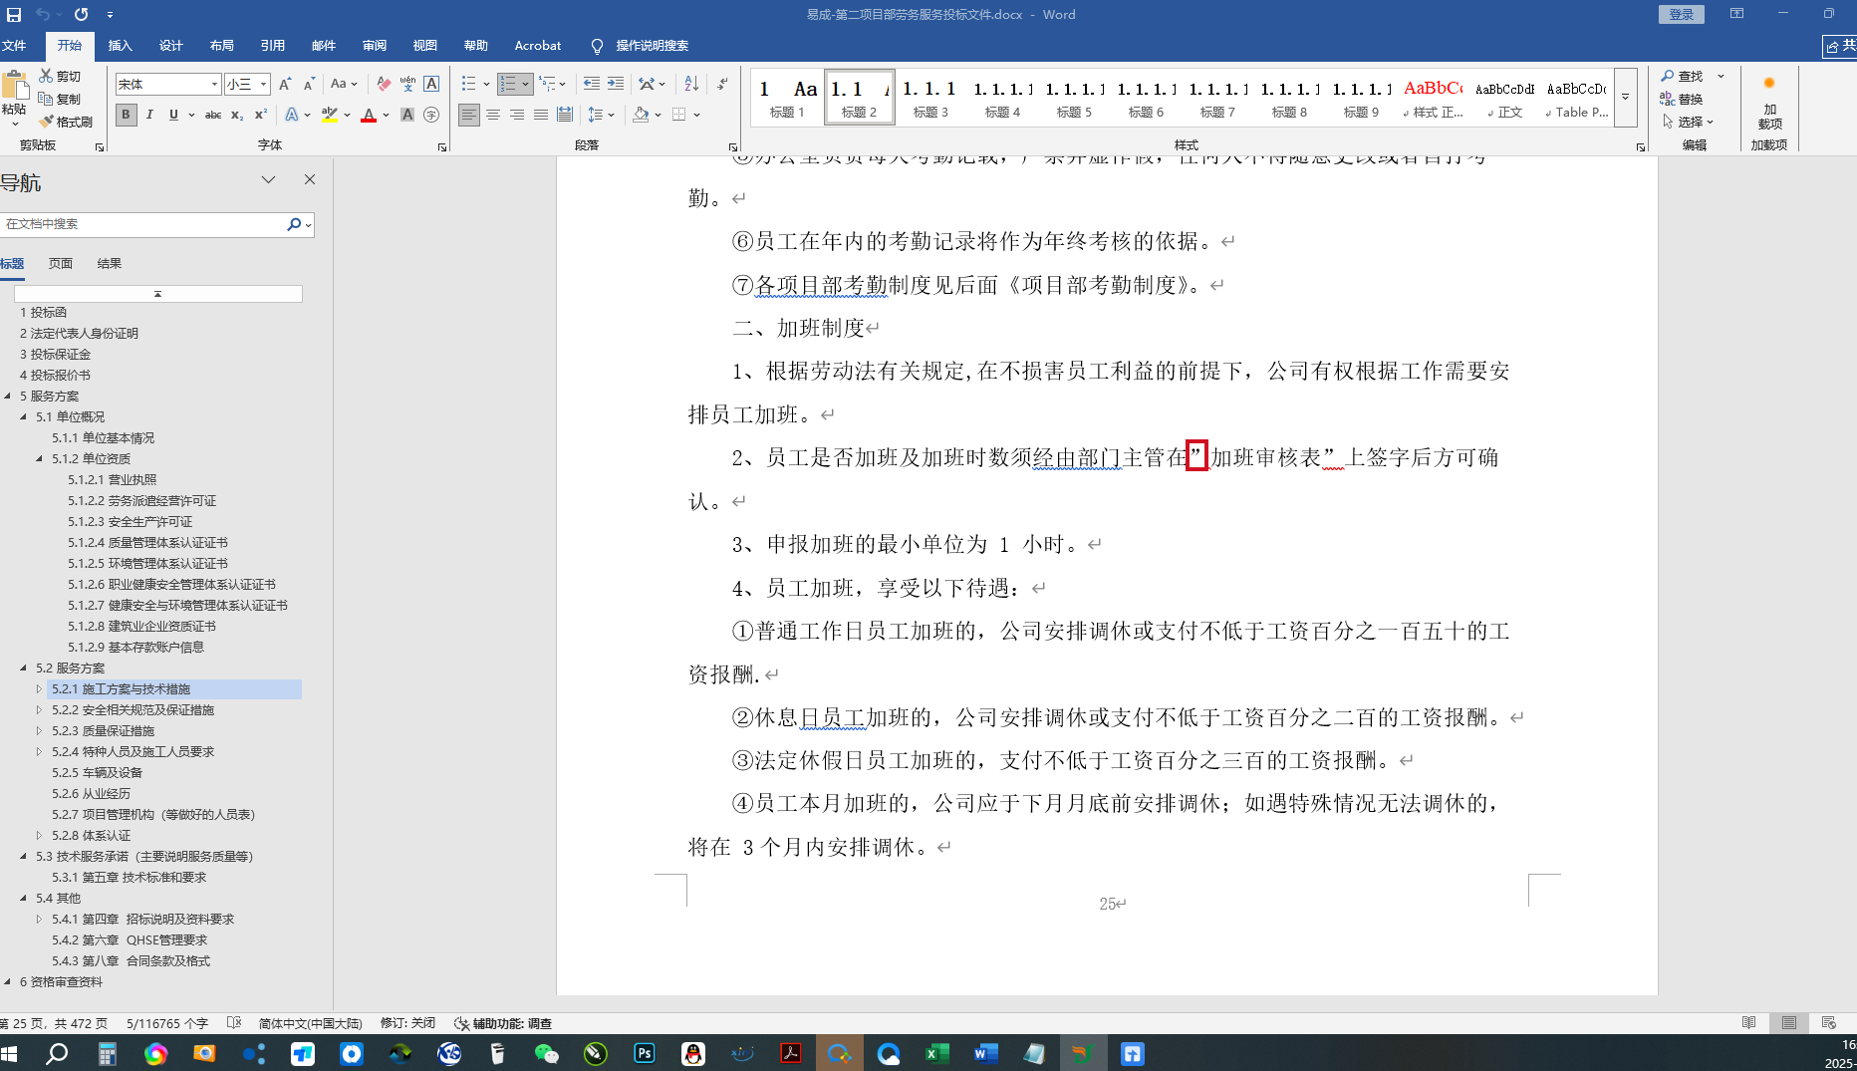This screenshot has width=1857, height=1071.
Task: Click the Replace (替换) command
Action: click(1682, 99)
